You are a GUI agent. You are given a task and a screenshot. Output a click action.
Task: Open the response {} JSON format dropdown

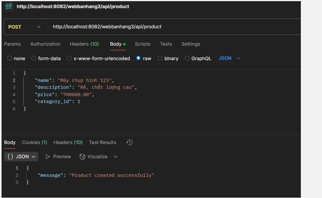tap(22, 157)
